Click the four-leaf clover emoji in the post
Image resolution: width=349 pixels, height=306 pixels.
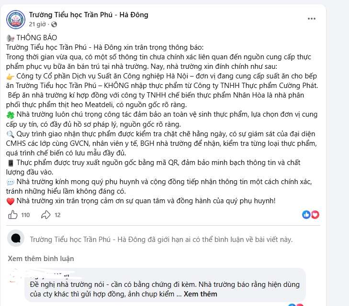click(11, 114)
